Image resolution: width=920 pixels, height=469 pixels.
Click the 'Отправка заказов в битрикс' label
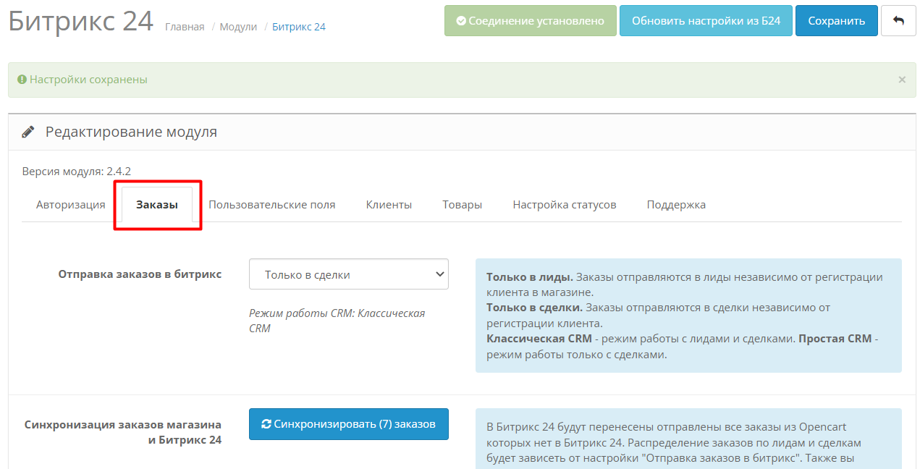tap(140, 274)
